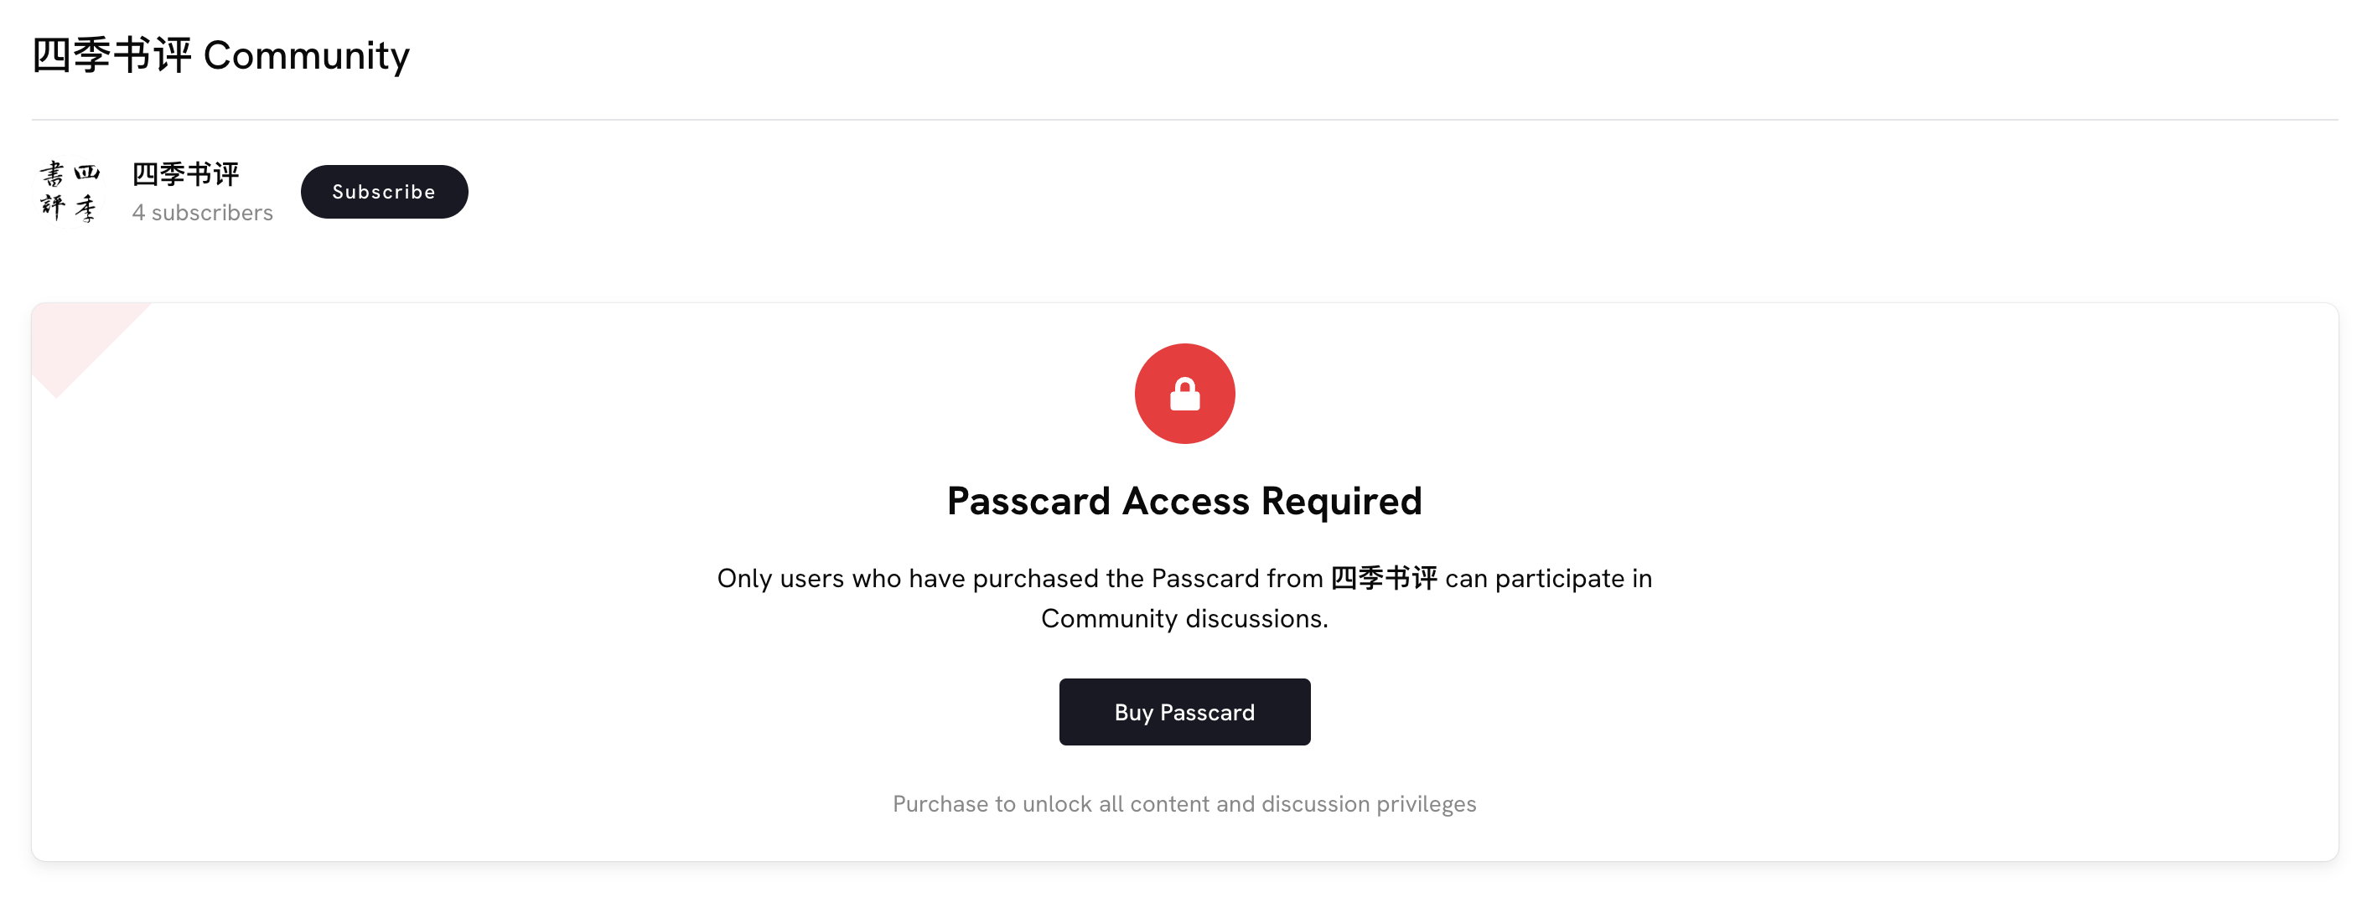Image resolution: width=2367 pixels, height=913 pixels.
Task: Click the "四季书评 Community" page title
Action: [220, 55]
